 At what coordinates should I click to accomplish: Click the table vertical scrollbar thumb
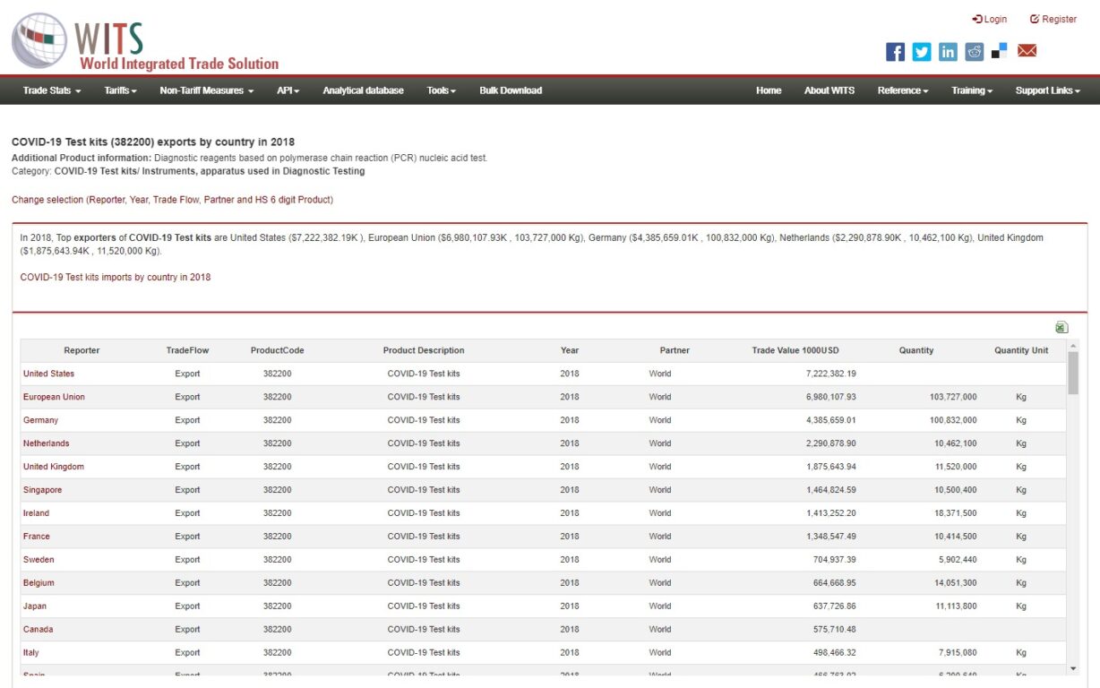[1073, 373]
